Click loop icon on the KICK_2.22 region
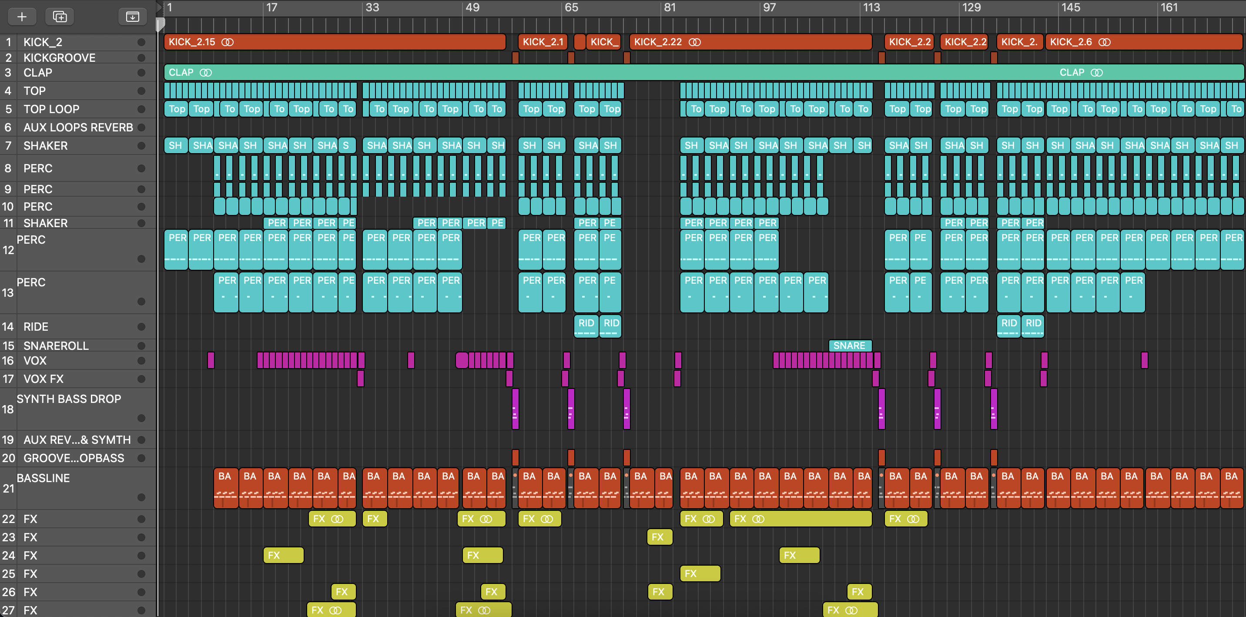This screenshot has height=617, width=1246. coord(695,43)
